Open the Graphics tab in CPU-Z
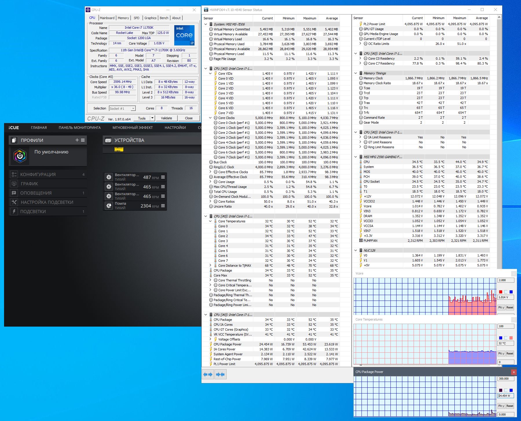Viewport: 521px width, 421px height. tap(151, 18)
